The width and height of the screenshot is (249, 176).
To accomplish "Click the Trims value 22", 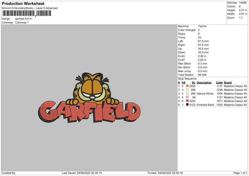I will tap(200, 37).
